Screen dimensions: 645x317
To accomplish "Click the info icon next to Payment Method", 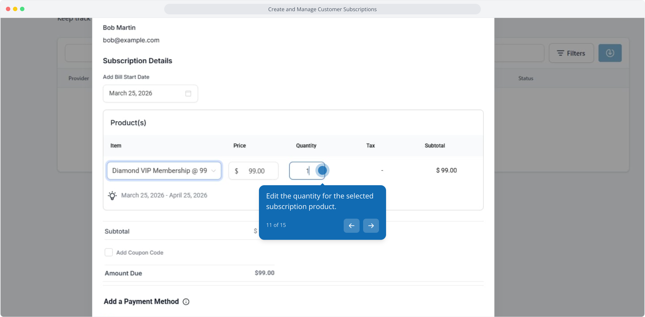I will [186, 302].
